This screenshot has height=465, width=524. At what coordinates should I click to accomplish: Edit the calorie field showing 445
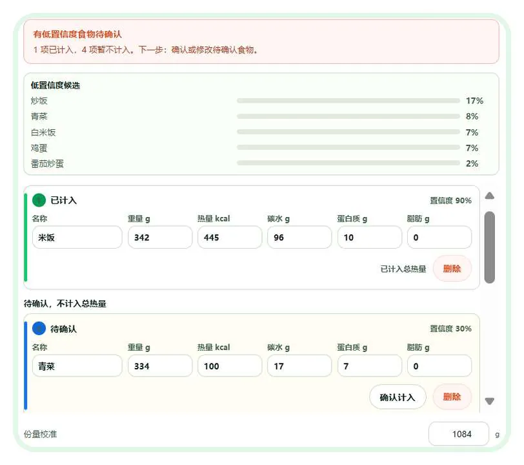(x=230, y=238)
